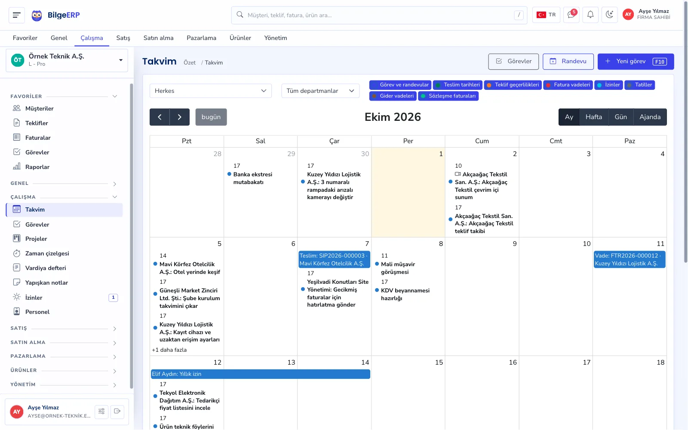
Task: Open '+1 daha fazla' link on day 5
Action: (x=169, y=350)
